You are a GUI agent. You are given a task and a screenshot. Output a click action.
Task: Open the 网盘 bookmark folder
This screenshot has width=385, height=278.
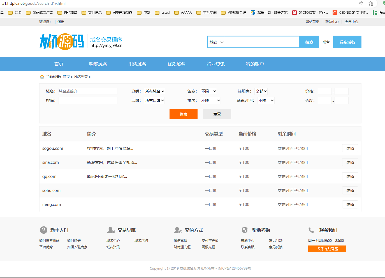point(15,13)
